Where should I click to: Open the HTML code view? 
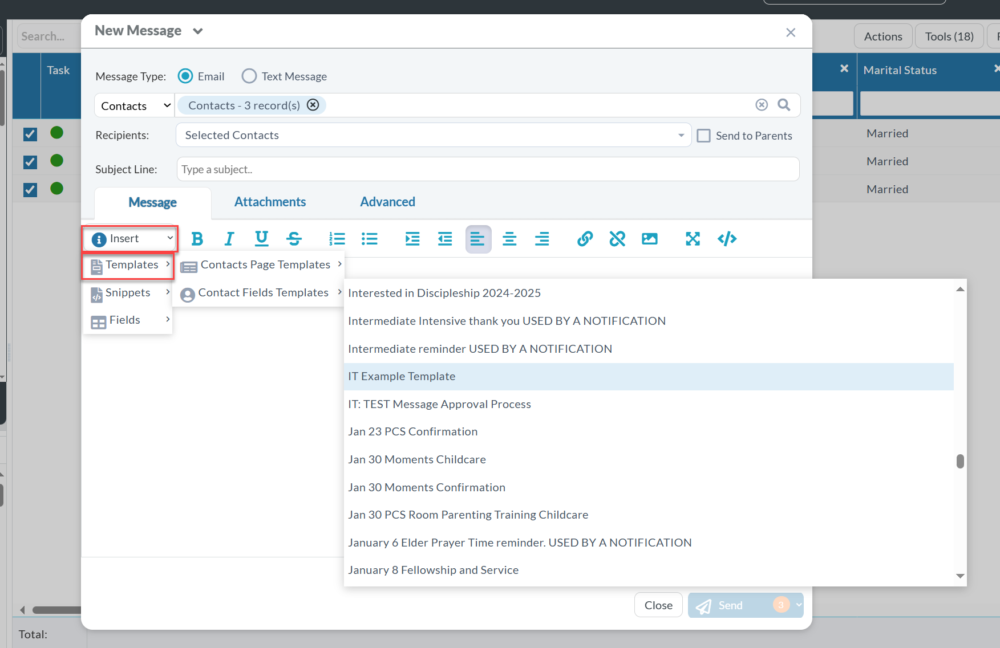click(x=726, y=239)
